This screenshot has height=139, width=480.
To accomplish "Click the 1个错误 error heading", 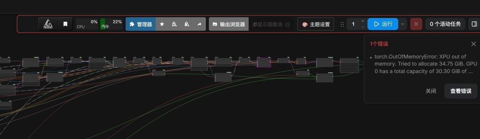I will [379, 44].
